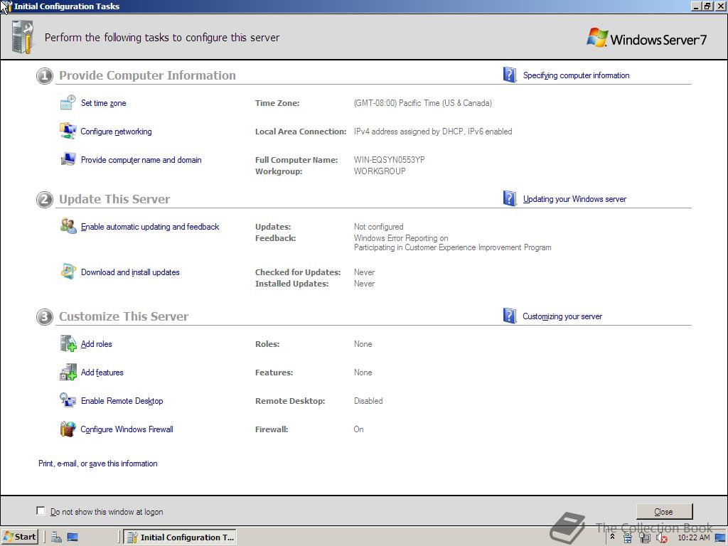Show hidden tray icons chevron

click(x=612, y=537)
